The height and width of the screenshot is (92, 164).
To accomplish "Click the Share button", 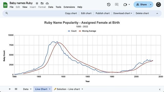I will coord(141,5).
